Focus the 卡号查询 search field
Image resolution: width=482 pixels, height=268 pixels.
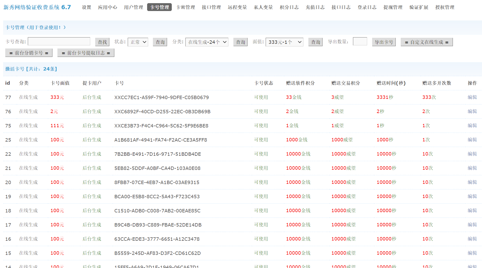click(59, 41)
